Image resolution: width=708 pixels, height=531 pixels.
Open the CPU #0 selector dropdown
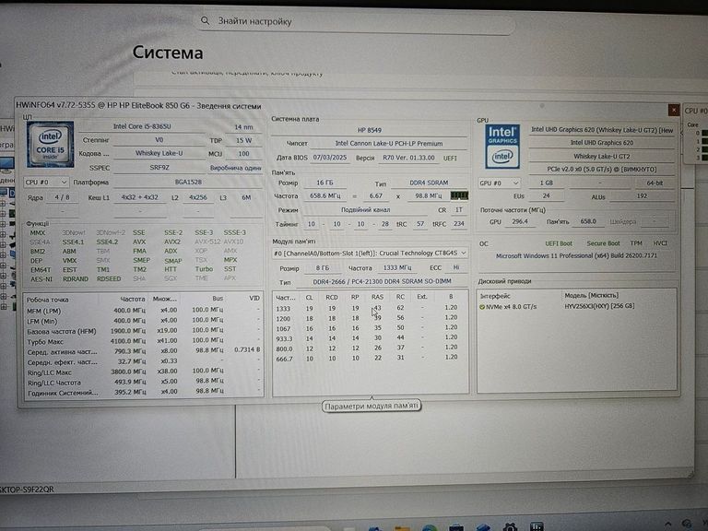pyautogui.click(x=44, y=182)
